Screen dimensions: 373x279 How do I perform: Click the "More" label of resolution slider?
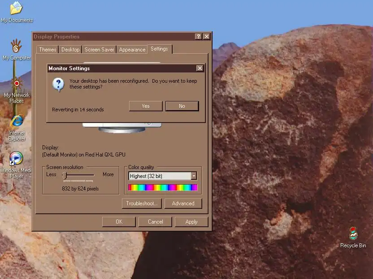click(x=108, y=174)
